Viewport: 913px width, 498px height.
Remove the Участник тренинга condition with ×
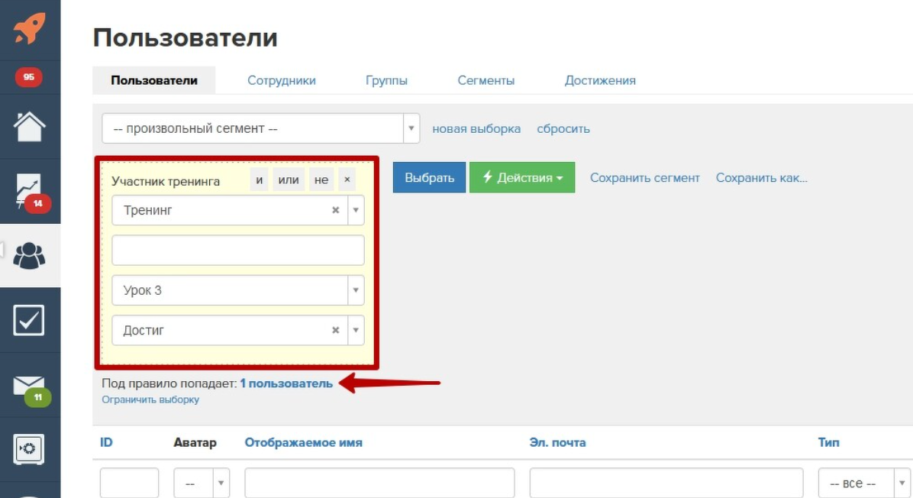pyautogui.click(x=347, y=179)
